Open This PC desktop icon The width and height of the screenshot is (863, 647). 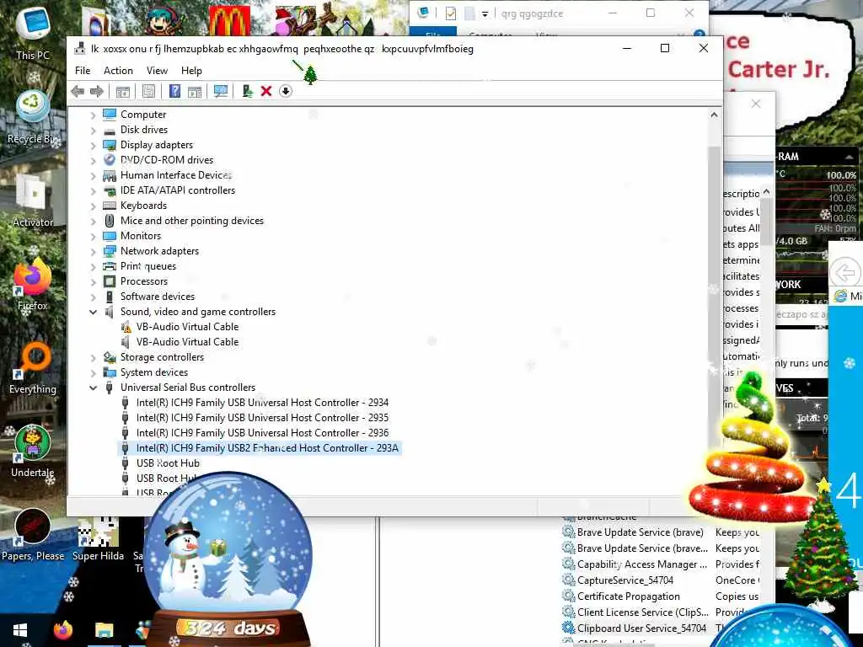click(33, 33)
